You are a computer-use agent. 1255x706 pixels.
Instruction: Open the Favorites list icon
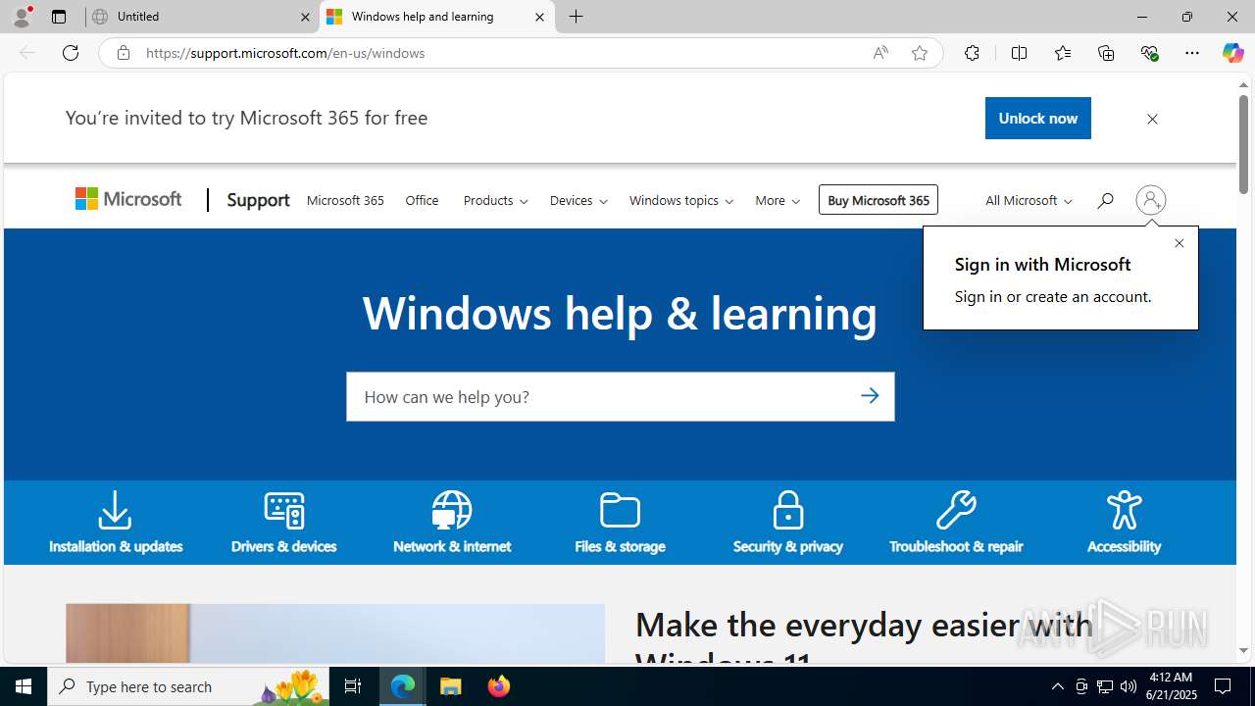pos(1063,53)
